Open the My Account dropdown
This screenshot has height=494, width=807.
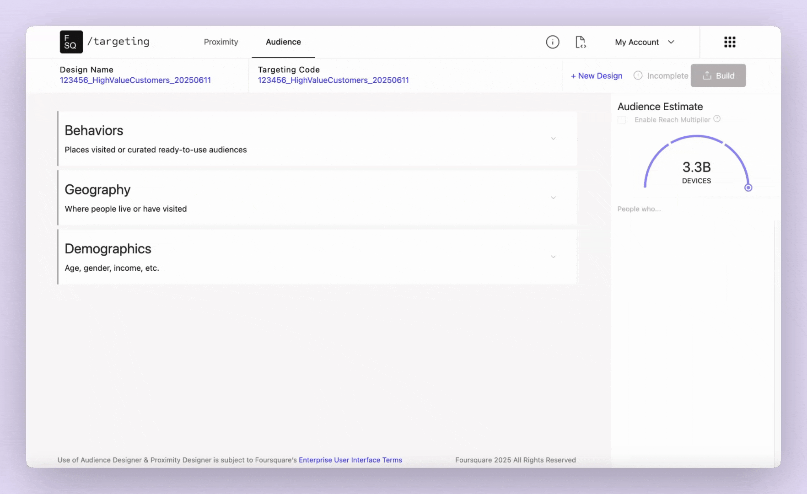coord(645,42)
